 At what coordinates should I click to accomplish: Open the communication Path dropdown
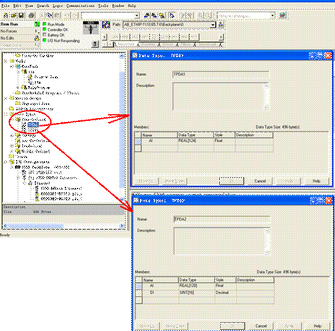click(x=213, y=25)
